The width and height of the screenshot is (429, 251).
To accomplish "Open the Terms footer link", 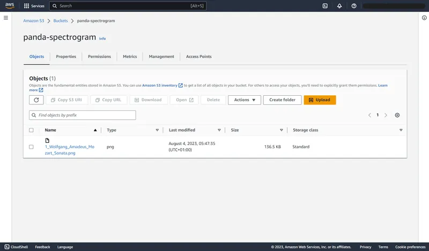I will pyautogui.click(x=383, y=247).
